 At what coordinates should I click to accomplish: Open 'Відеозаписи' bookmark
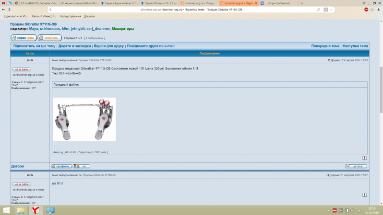16,16
